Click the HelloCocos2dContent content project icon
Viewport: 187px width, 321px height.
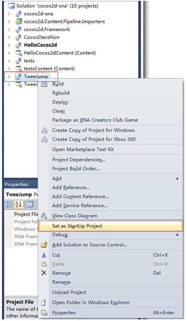(x=19, y=53)
